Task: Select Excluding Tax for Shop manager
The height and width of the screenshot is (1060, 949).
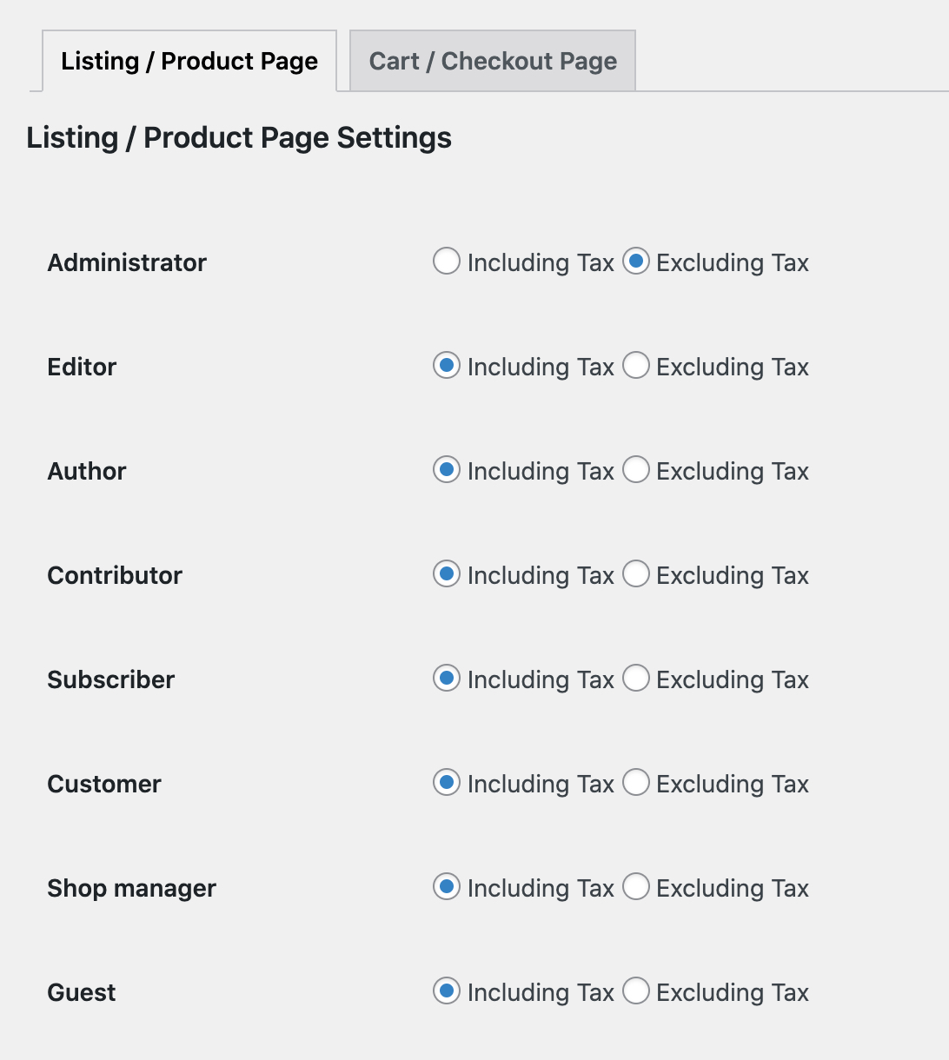Action: 637,887
